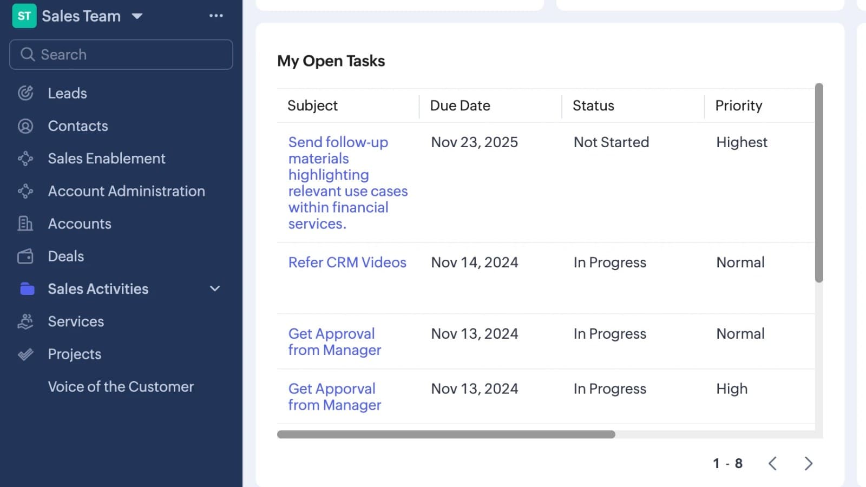Open the High priority Get Approval task

tap(334, 397)
